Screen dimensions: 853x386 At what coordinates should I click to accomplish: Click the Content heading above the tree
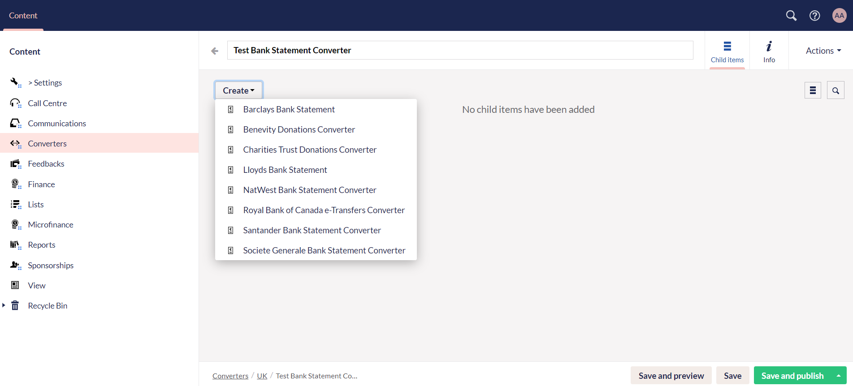click(x=25, y=51)
